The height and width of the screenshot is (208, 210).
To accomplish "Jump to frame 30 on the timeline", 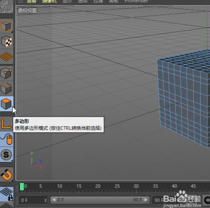I will coord(136,186).
